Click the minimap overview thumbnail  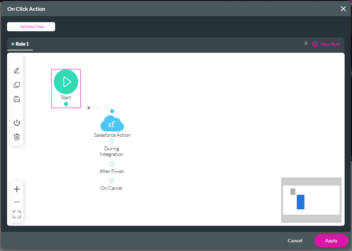[311, 200]
